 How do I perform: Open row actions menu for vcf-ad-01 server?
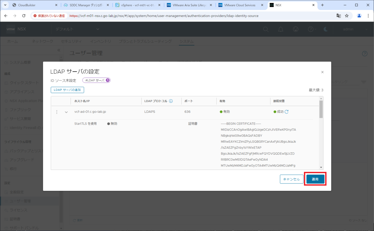pos(57,112)
